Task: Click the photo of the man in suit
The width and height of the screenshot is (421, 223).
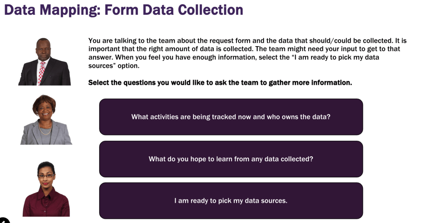Action: tap(44, 62)
